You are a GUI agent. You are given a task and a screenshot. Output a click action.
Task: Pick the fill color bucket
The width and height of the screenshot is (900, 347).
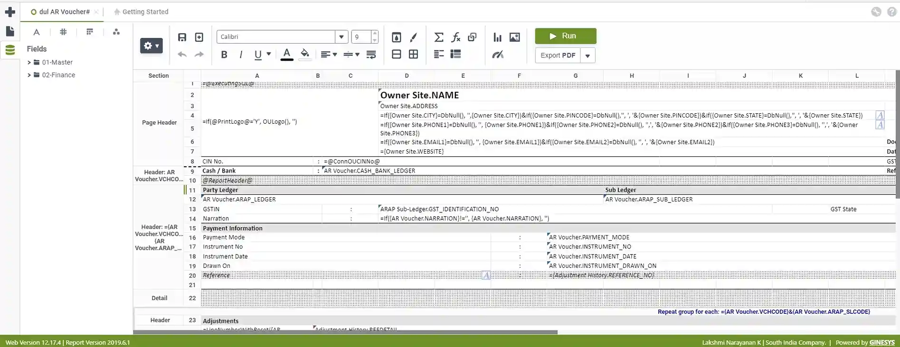point(305,55)
